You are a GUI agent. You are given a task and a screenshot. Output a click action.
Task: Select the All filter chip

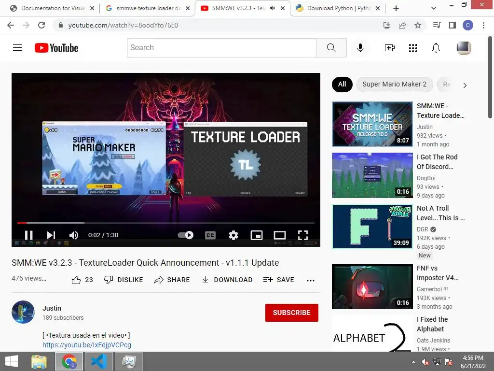342,84
